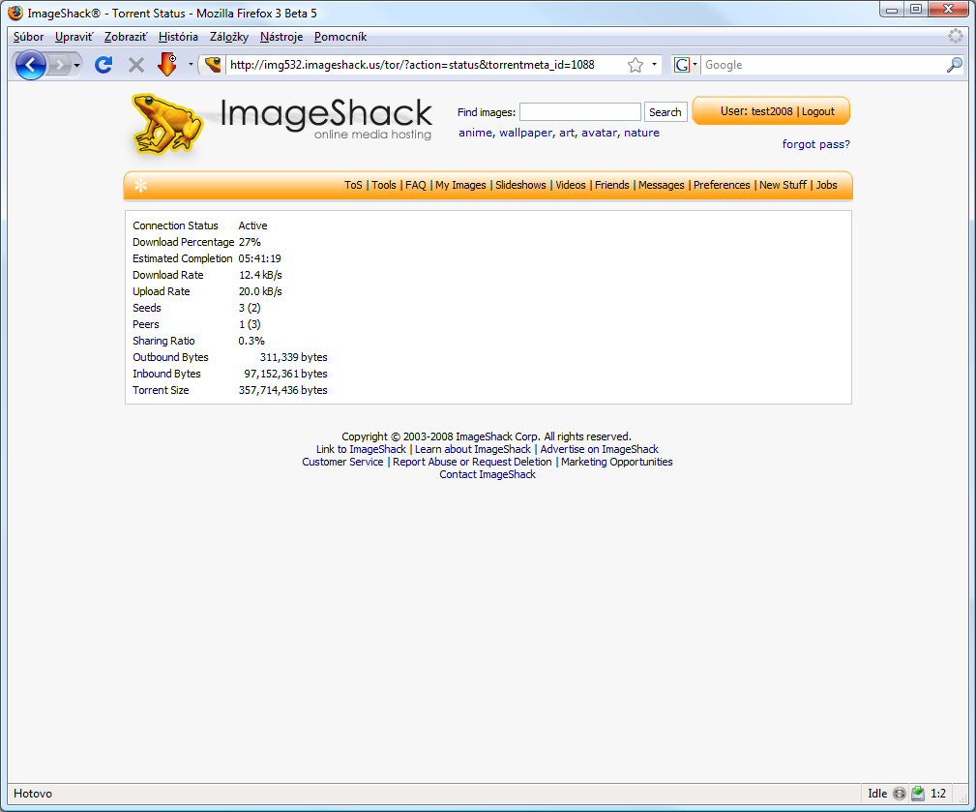
Task: Click the Hotovo status bar text
Action: tap(33, 794)
